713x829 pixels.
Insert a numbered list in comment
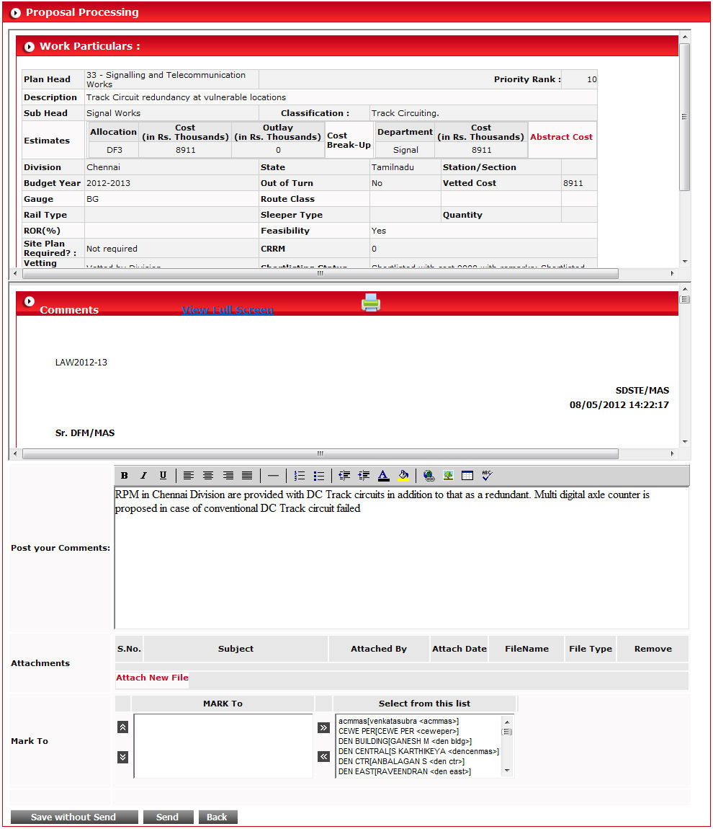click(x=300, y=476)
